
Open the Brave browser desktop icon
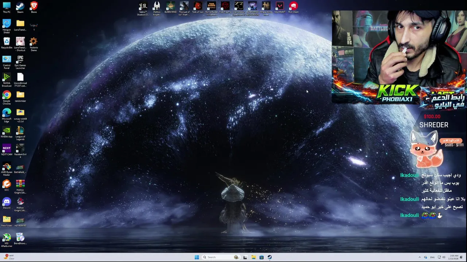pyautogui.click(x=34, y=8)
